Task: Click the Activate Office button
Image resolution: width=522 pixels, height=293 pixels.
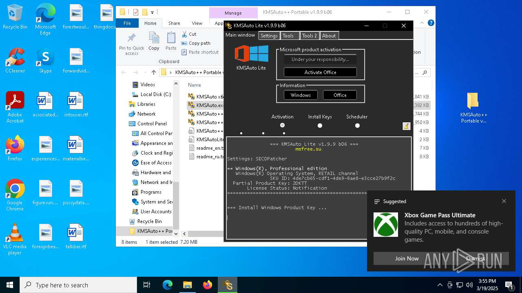Action: pos(320,72)
